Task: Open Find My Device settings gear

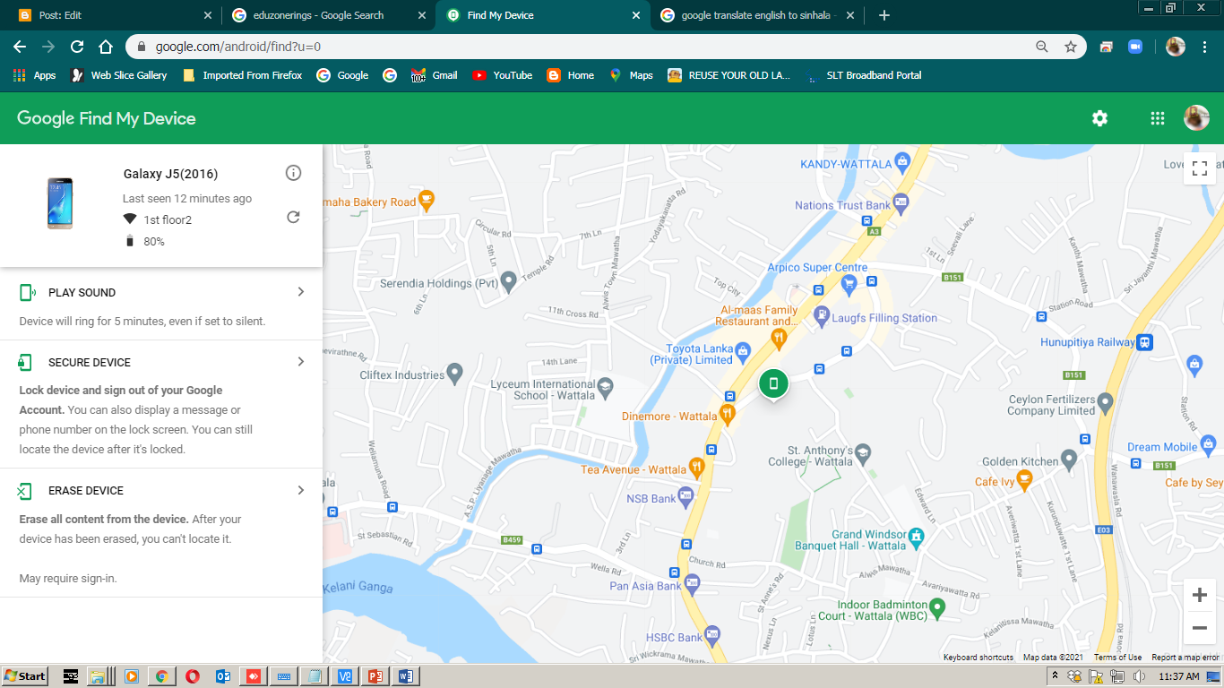Action: point(1099,117)
